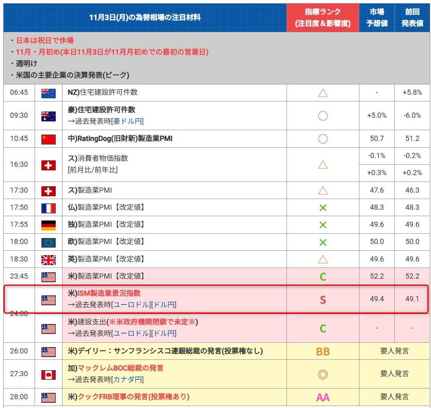Select the pink AA rank symbol
This screenshot has height=408, width=431.
[323, 397]
